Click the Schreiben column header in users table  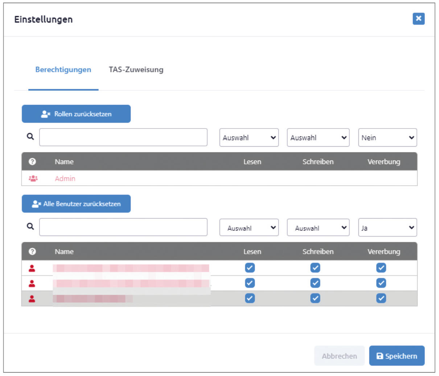pos(318,252)
